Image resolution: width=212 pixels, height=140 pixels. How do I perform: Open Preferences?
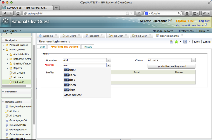(x=186, y=31)
